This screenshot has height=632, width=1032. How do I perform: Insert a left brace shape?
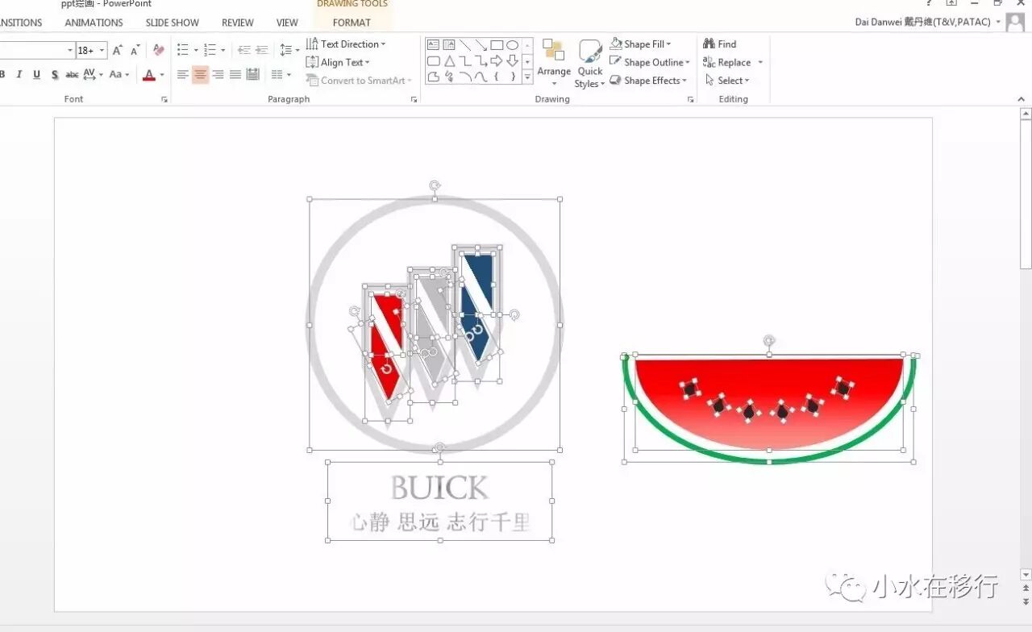coord(497,77)
